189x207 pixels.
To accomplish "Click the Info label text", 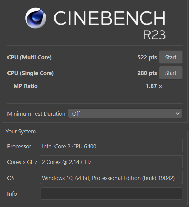I will pos(12,194).
